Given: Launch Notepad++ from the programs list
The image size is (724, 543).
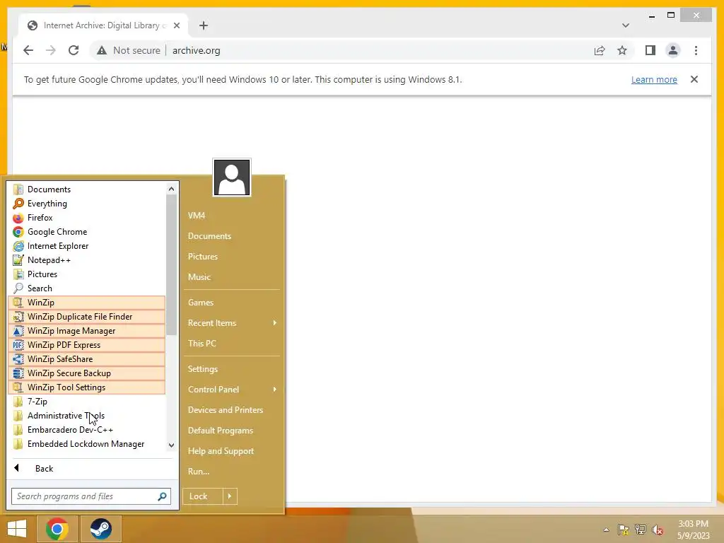Looking at the screenshot, I should tap(87, 260).
